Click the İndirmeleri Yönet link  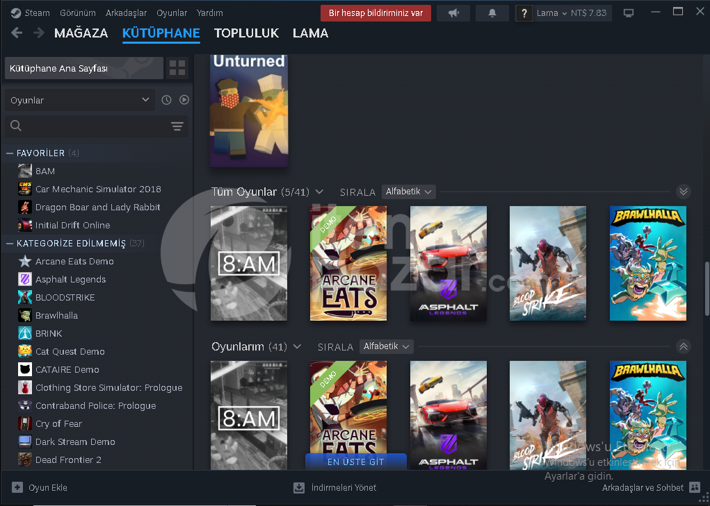click(x=344, y=487)
